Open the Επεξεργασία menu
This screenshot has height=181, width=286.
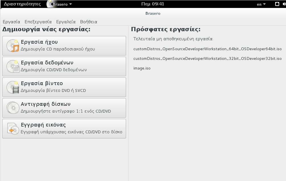click(x=38, y=22)
